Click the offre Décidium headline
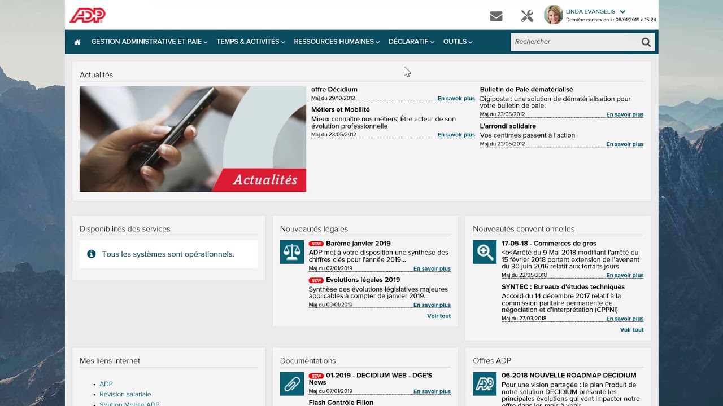This screenshot has height=406, width=723. (x=334, y=90)
